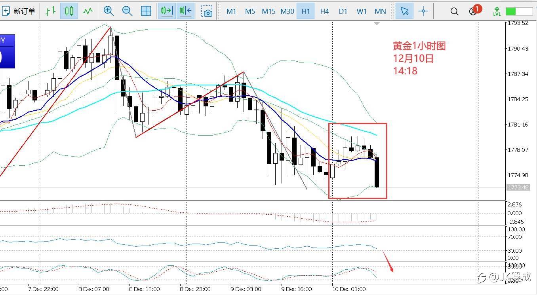Click time axis label 9 Dec 08:00

pyautogui.click(x=246, y=289)
